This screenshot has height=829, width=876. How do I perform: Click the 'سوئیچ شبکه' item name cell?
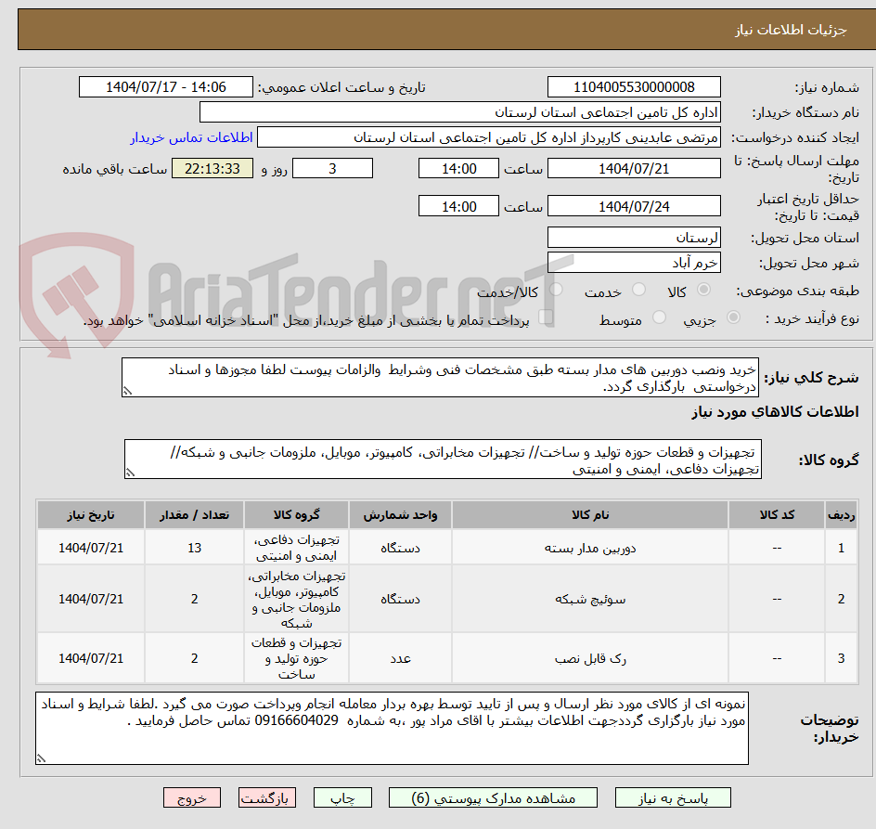[590, 600]
